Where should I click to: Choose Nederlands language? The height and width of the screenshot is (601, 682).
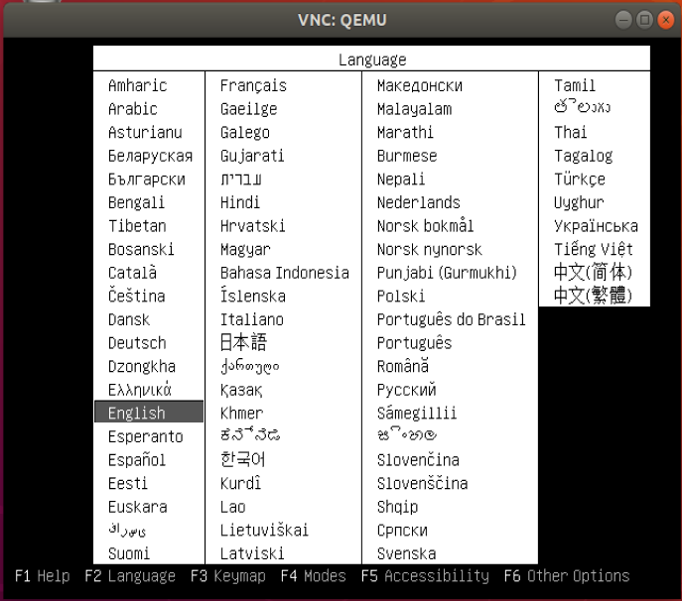click(418, 202)
